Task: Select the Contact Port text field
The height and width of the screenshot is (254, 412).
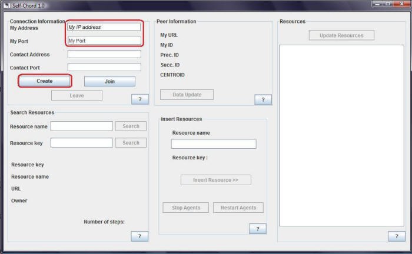Action: [104, 68]
